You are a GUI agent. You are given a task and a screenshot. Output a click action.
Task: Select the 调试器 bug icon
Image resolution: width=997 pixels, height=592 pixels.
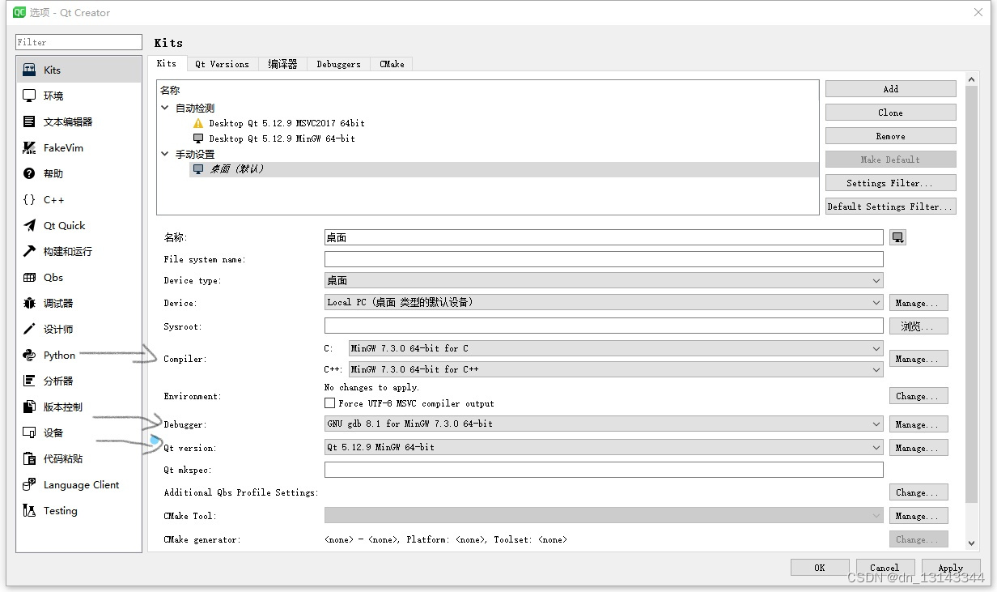[29, 303]
